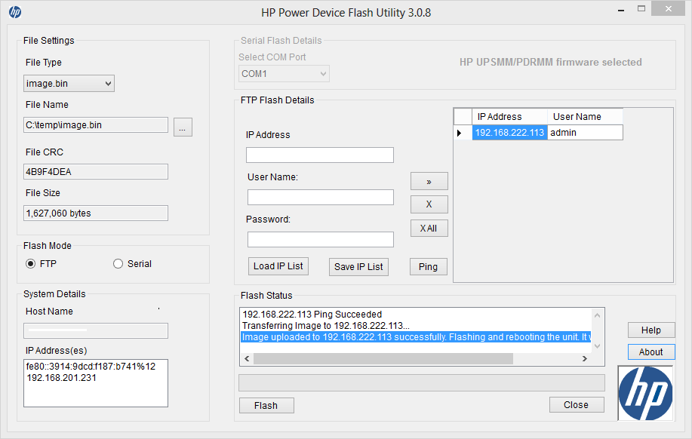
Task: Click the File CRC field
Action: point(96,172)
